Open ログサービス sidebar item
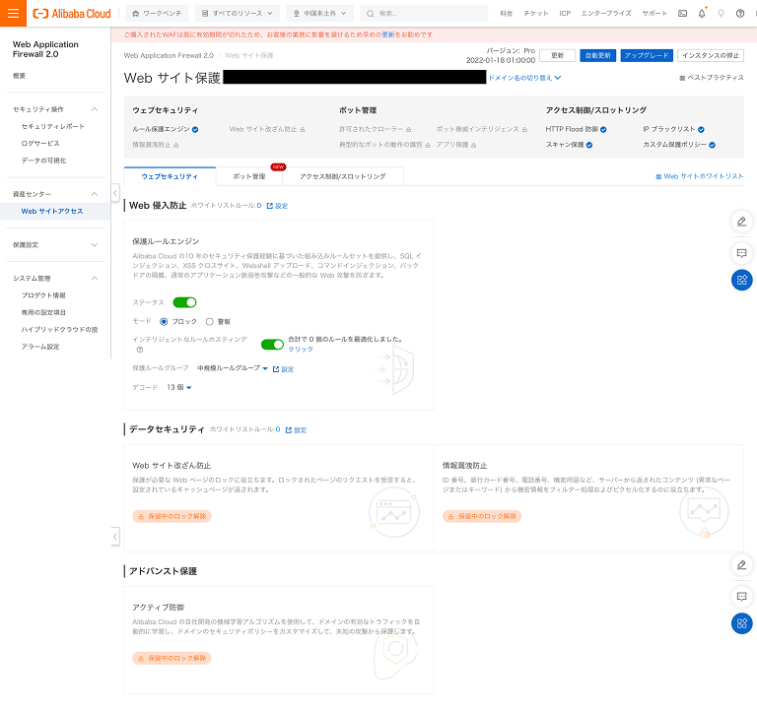The width and height of the screenshot is (757, 712). coord(40,143)
